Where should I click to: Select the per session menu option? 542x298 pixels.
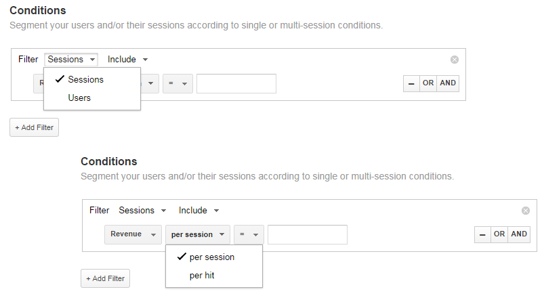click(x=211, y=257)
